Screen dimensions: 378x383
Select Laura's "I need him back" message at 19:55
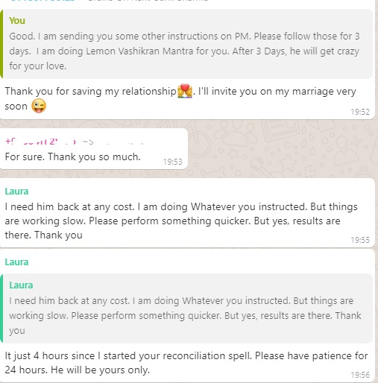point(181,221)
